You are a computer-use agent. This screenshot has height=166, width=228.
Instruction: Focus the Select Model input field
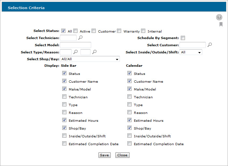point(76,45)
